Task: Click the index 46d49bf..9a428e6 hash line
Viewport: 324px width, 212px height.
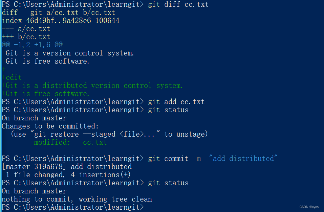Action: pos(60,21)
